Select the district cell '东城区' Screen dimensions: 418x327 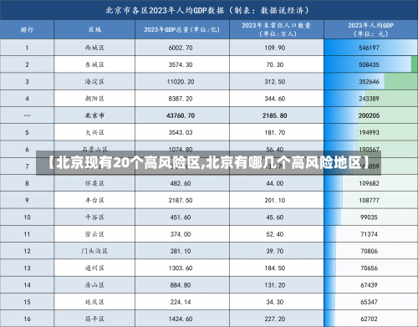coord(94,64)
